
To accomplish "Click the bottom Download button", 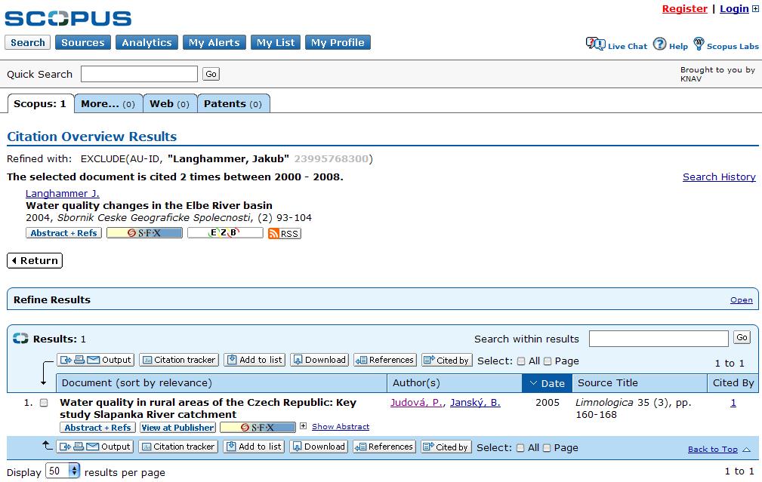I will [x=319, y=447].
